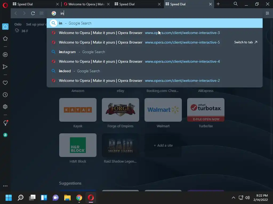
Task: Open Bookmarks star in sidebar
Action: click(x=5, y=39)
